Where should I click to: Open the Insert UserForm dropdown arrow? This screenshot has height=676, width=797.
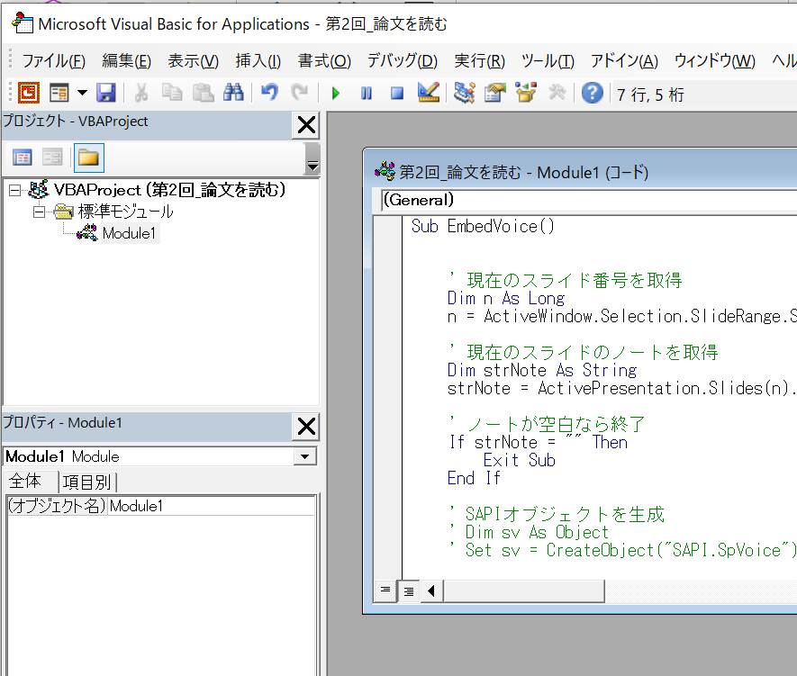pyautogui.click(x=82, y=93)
